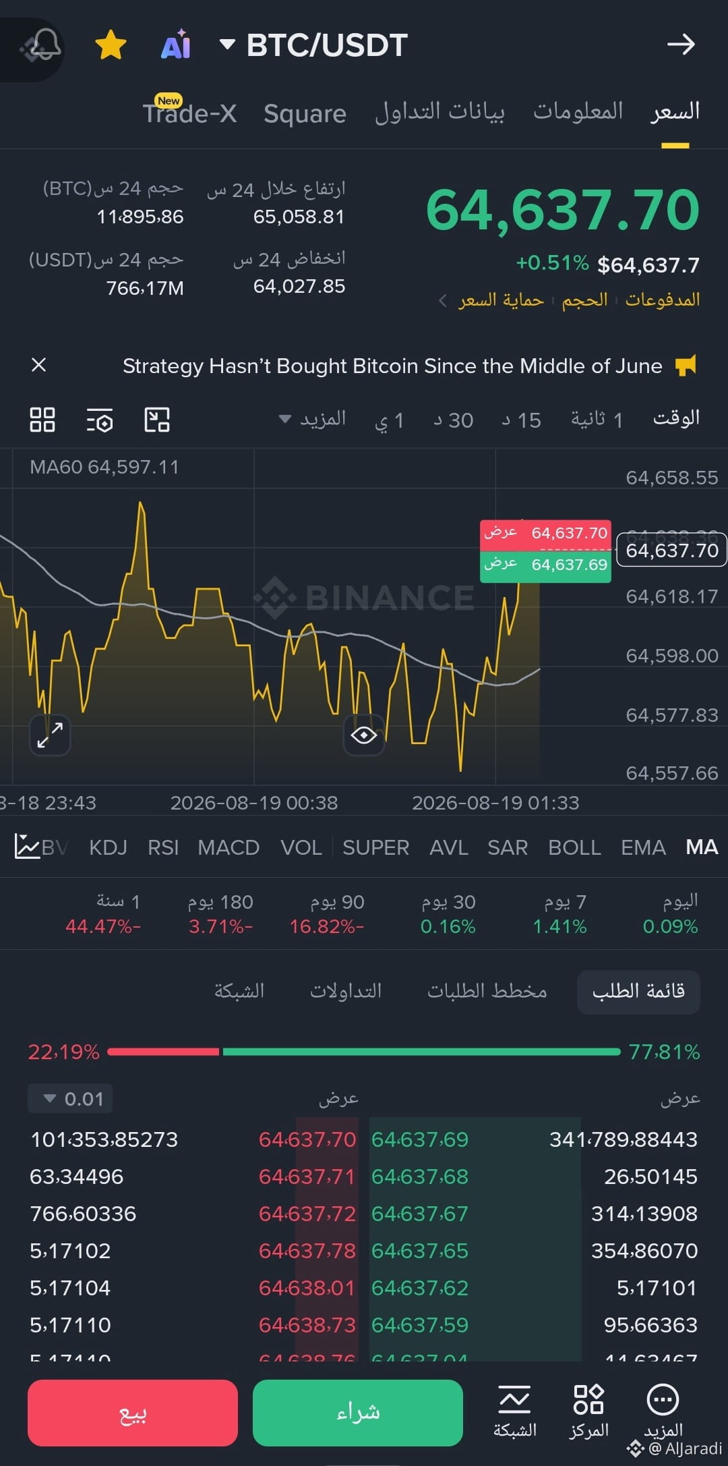Tap the arrow at top right
The image size is (728, 1466).
681,45
